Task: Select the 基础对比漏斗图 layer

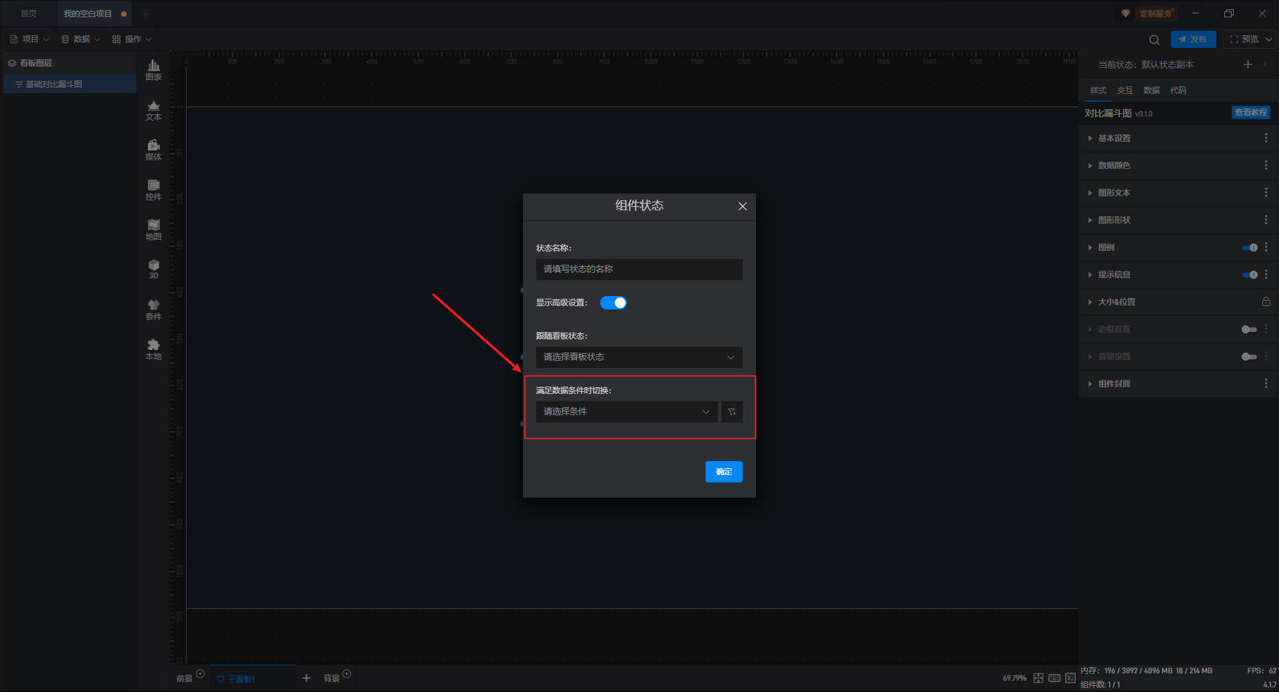Action: click(x=69, y=85)
